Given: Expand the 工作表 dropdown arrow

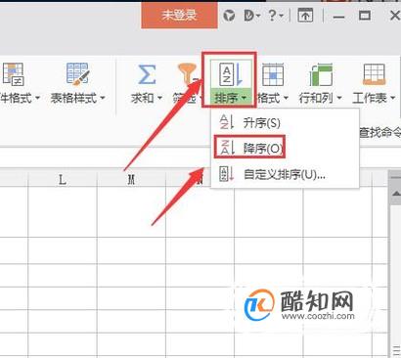Looking at the screenshot, I should pyautogui.click(x=392, y=98).
